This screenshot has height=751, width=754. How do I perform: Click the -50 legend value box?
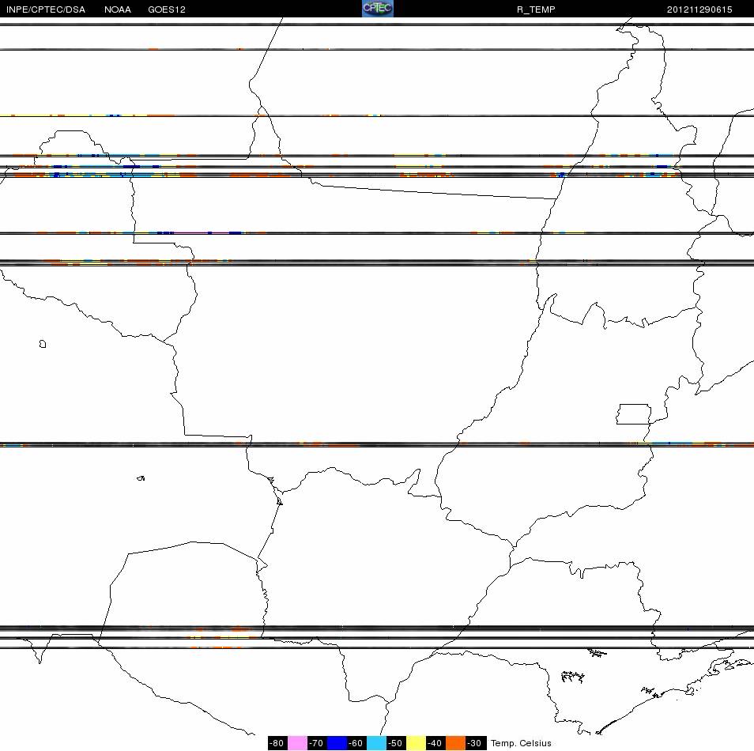click(x=396, y=743)
